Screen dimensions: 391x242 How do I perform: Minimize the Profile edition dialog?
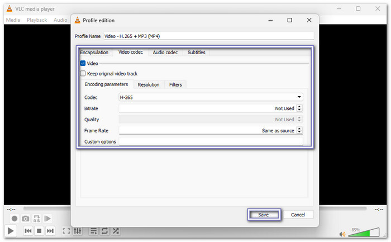click(x=270, y=20)
